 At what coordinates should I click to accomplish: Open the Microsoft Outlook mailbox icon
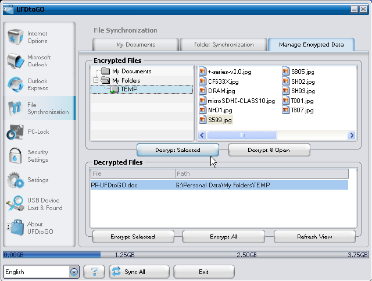point(16,61)
